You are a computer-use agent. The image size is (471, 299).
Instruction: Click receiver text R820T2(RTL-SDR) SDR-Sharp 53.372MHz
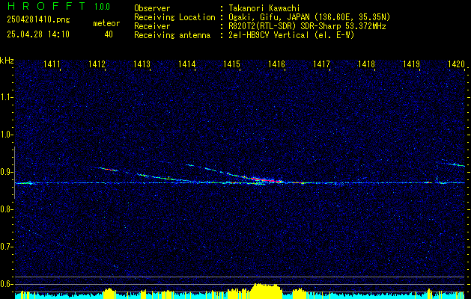coord(307,26)
